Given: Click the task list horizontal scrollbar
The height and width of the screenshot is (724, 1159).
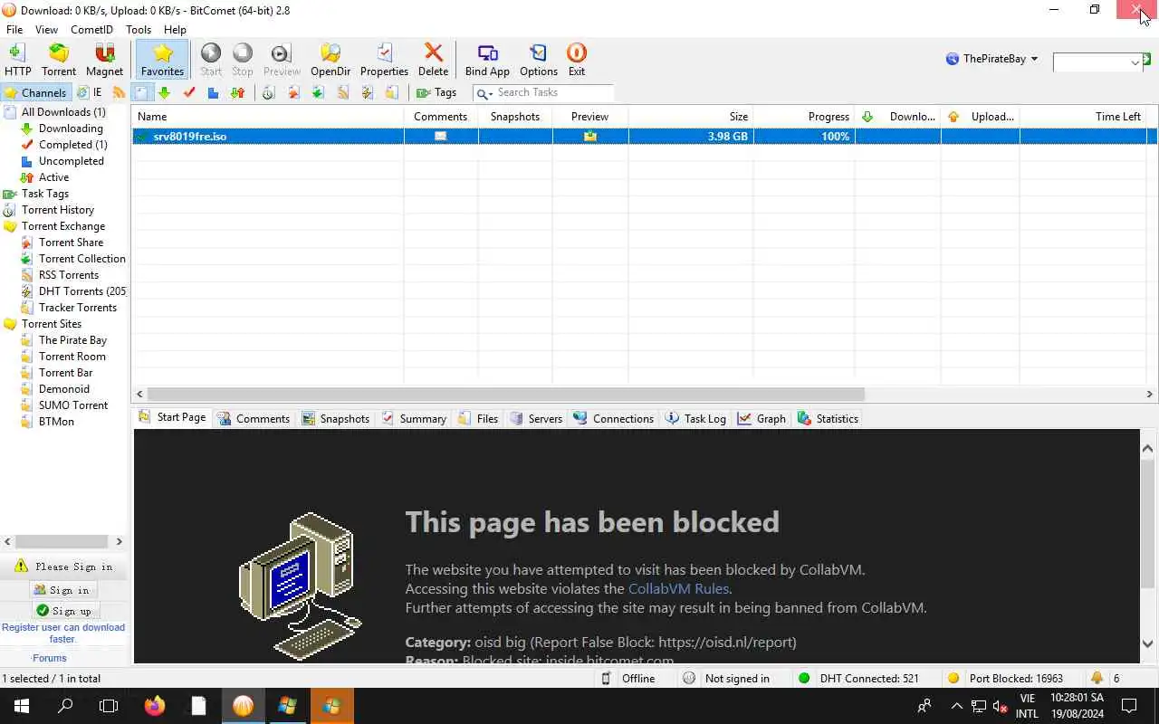Looking at the screenshot, I should (x=505, y=395).
